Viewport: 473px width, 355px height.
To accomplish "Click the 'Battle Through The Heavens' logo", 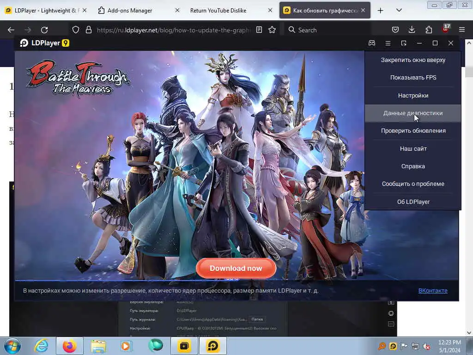I will [78, 78].
